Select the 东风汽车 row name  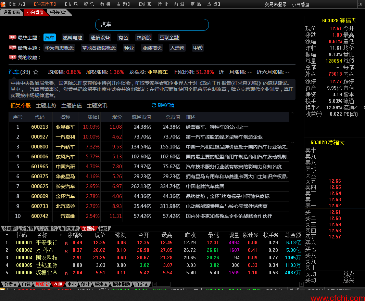coord(65,157)
